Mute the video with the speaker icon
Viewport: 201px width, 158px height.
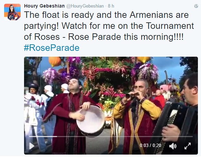coord(173,146)
